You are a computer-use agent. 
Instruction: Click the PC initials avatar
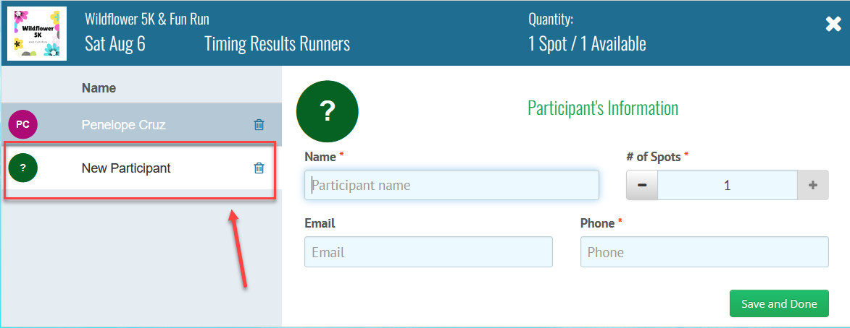click(22, 125)
